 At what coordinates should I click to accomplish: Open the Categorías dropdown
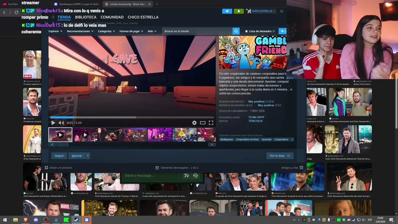pos(106,31)
